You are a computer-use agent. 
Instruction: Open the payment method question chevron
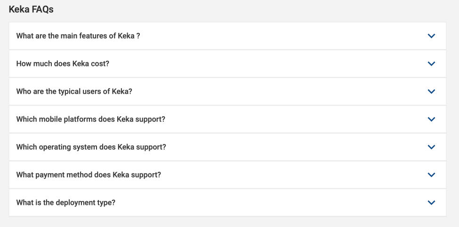tap(431, 175)
